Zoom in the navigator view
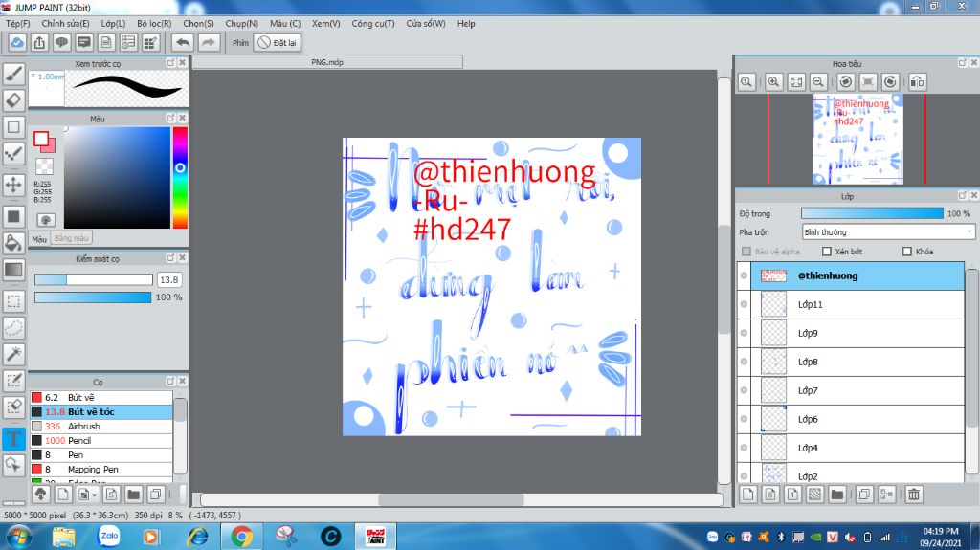This screenshot has width=980, height=550. point(773,82)
